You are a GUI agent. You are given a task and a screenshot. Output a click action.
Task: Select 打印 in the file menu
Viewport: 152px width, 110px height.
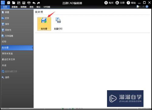[x=17, y=42]
